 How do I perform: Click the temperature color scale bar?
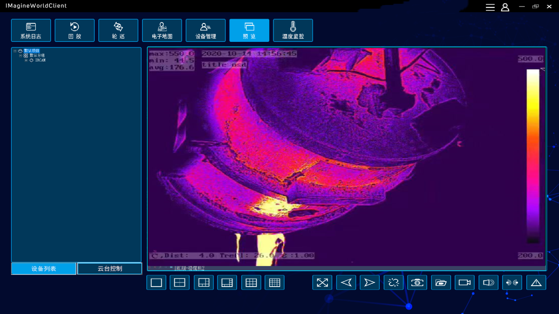tap(532, 156)
